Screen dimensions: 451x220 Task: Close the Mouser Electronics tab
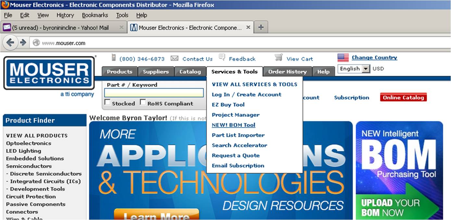click(248, 27)
